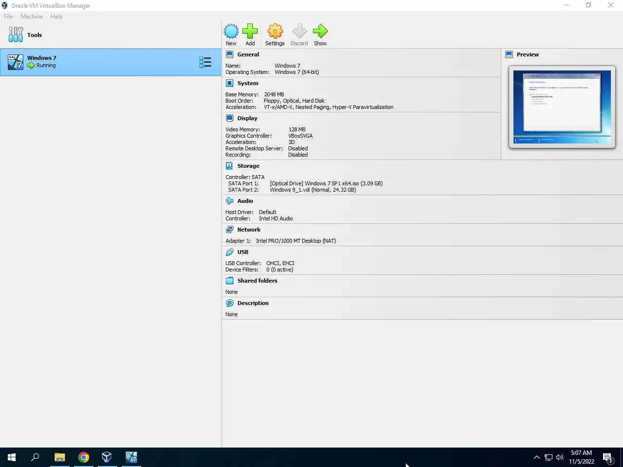This screenshot has height=467, width=623.
Task: Click the Display section heading
Action: (x=247, y=118)
